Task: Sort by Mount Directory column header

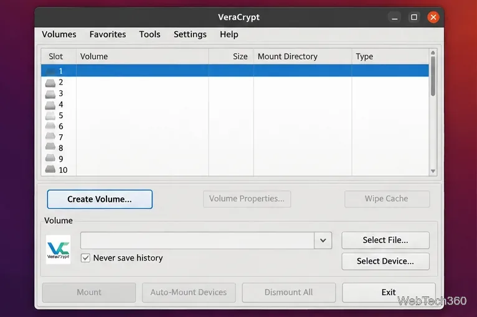Action: point(303,57)
